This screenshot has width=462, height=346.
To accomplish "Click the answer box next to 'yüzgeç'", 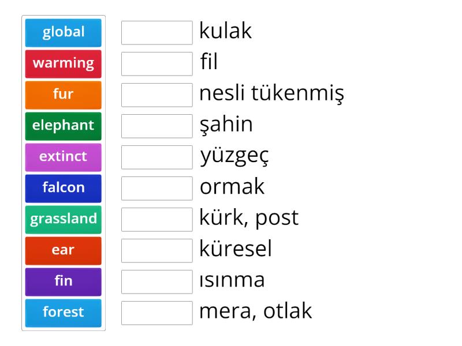I will (x=157, y=157).
